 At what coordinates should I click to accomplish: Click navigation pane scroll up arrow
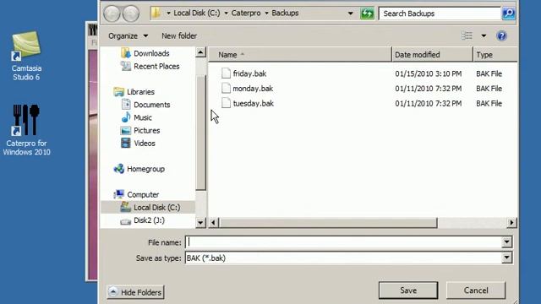coord(200,52)
